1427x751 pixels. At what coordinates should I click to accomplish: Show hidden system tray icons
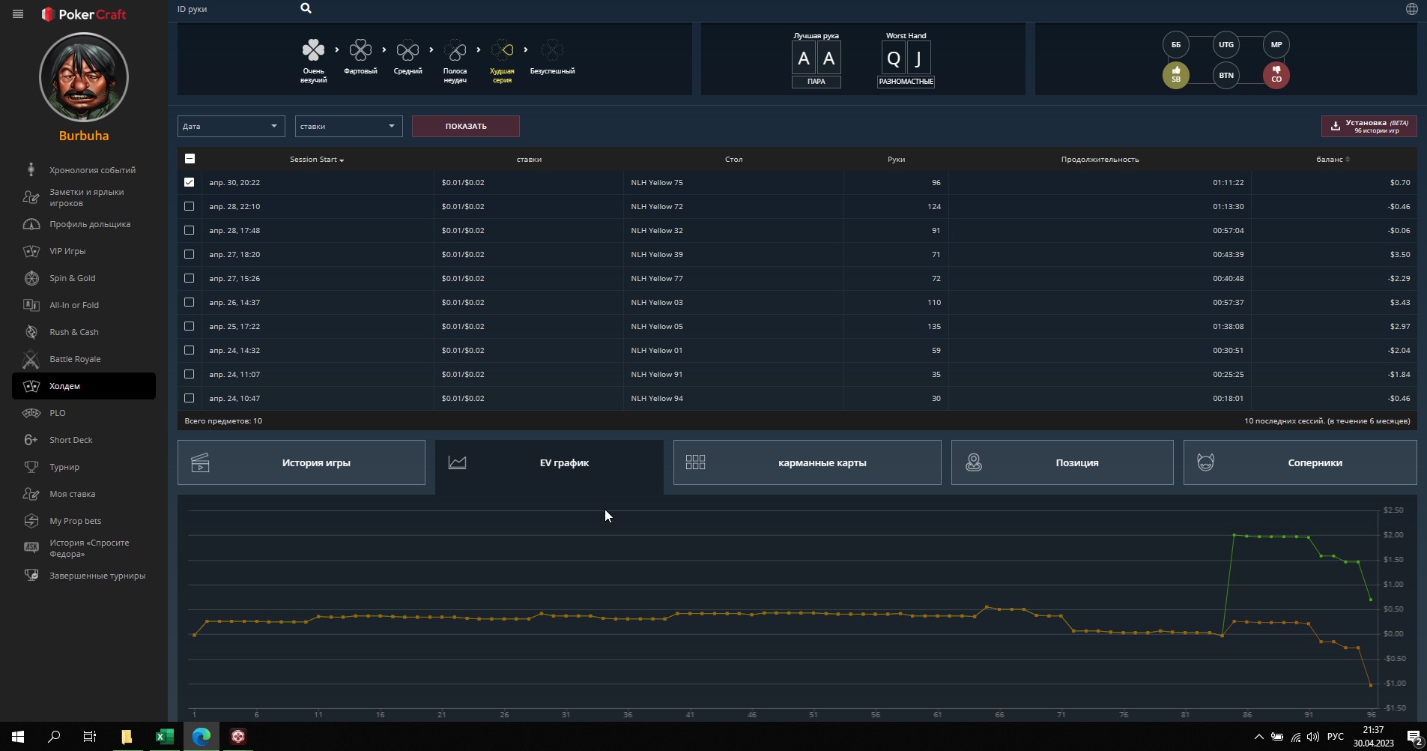click(x=1258, y=737)
